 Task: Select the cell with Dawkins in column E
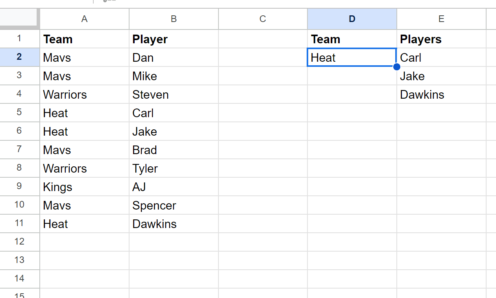point(441,94)
